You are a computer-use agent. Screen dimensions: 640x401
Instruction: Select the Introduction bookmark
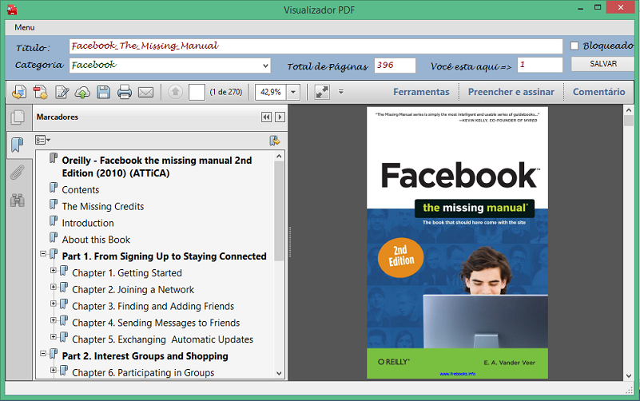pyautogui.click(x=88, y=223)
